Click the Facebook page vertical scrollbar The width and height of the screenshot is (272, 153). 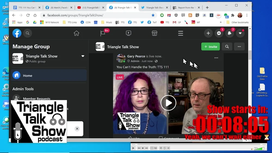(250, 55)
